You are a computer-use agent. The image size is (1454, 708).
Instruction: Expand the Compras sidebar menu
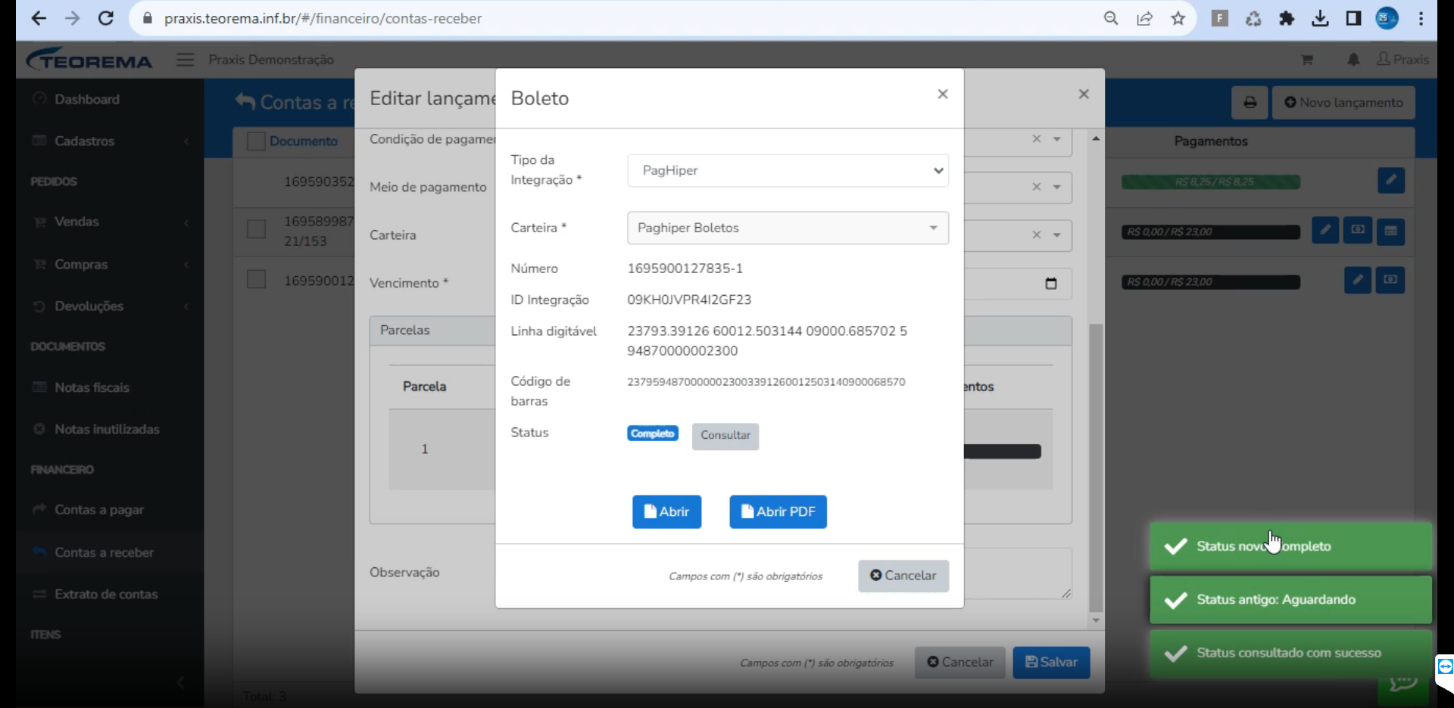pos(110,264)
